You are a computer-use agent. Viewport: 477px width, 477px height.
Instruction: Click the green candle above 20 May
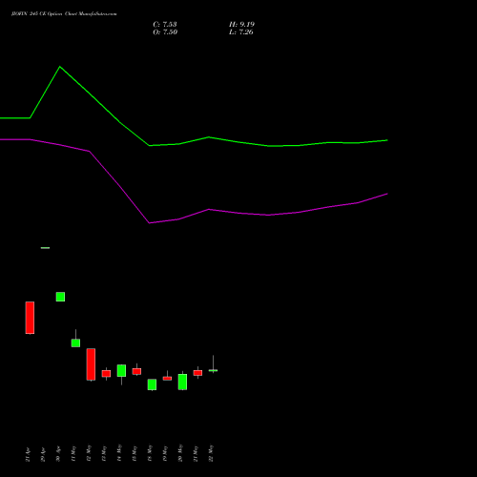(x=182, y=382)
